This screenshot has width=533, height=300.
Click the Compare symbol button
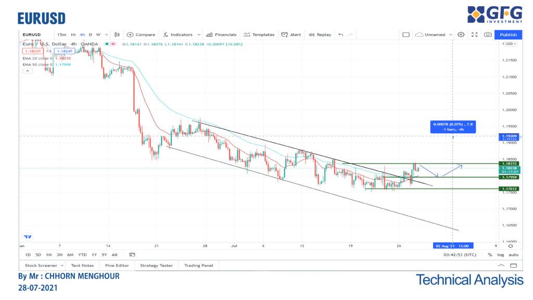(x=141, y=35)
